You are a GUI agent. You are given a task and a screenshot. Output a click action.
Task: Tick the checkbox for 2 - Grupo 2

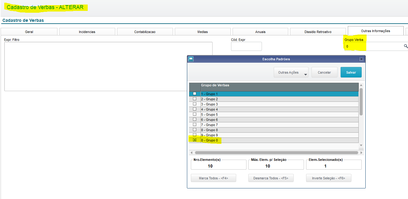point(194,99)
